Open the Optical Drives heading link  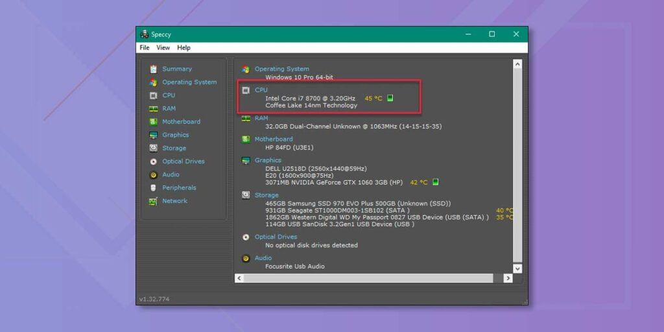pyautogui.click(x=276, y=237)
